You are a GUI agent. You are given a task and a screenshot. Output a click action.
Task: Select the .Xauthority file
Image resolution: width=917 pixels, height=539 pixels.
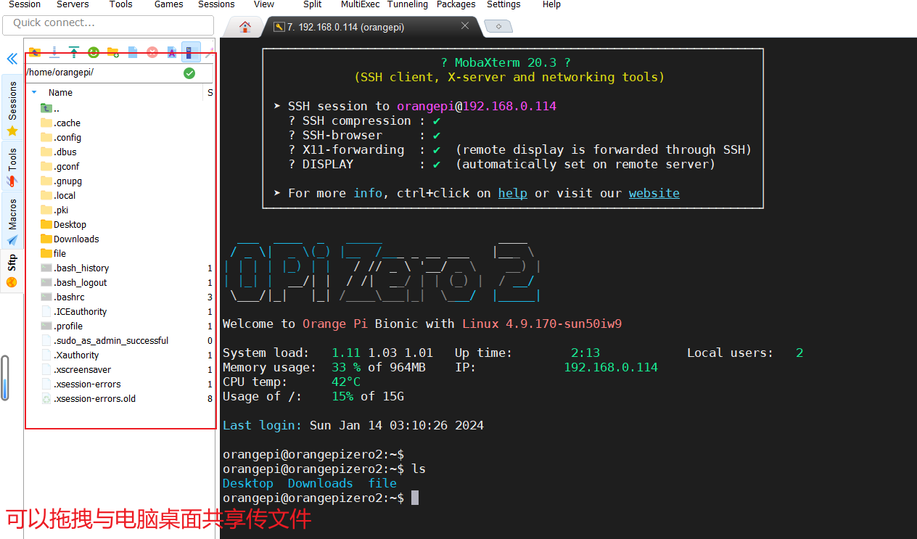pos(70,355)
